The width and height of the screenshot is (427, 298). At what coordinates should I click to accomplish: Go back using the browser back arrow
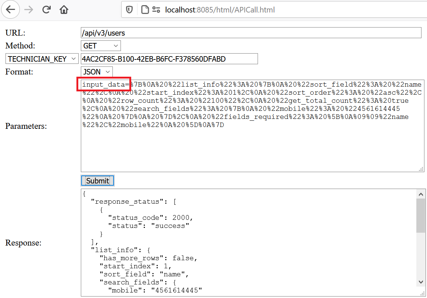(x=10, y=10)
